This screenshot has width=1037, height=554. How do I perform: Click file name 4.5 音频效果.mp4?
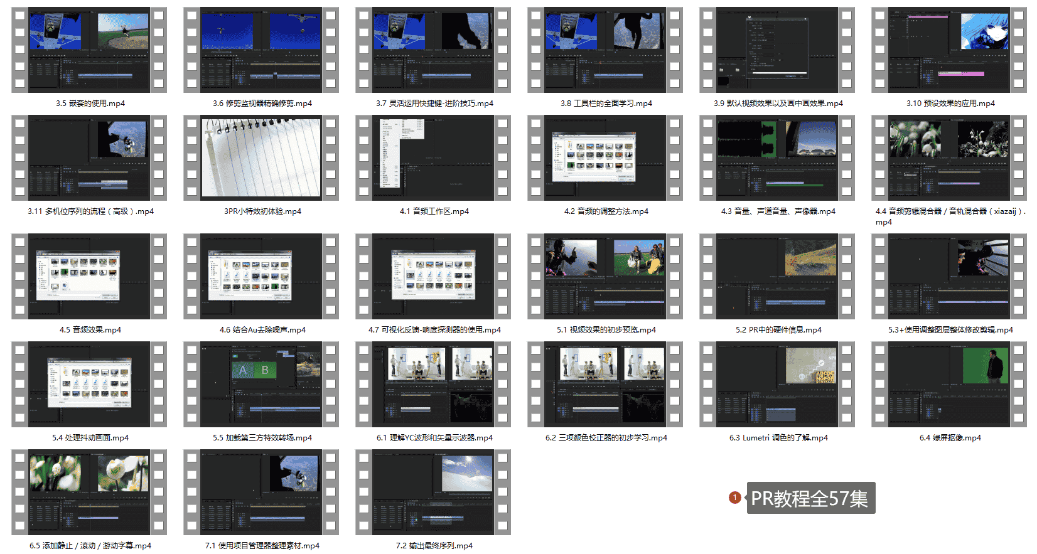90,330
